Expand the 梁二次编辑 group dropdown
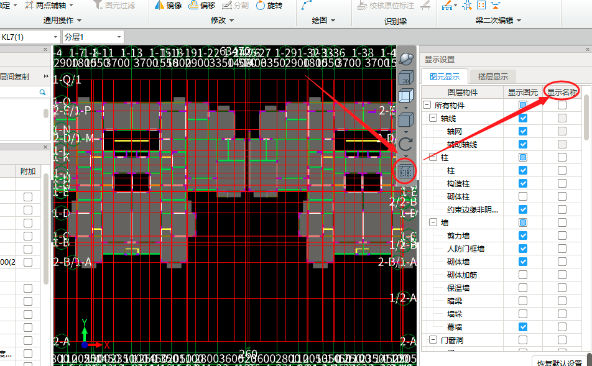Screen dimensions: 592x366 (519, 21)
